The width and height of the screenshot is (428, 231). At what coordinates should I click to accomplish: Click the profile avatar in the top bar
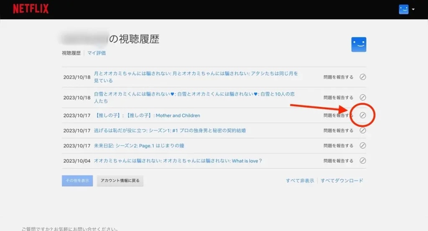[x=403, y=9]
